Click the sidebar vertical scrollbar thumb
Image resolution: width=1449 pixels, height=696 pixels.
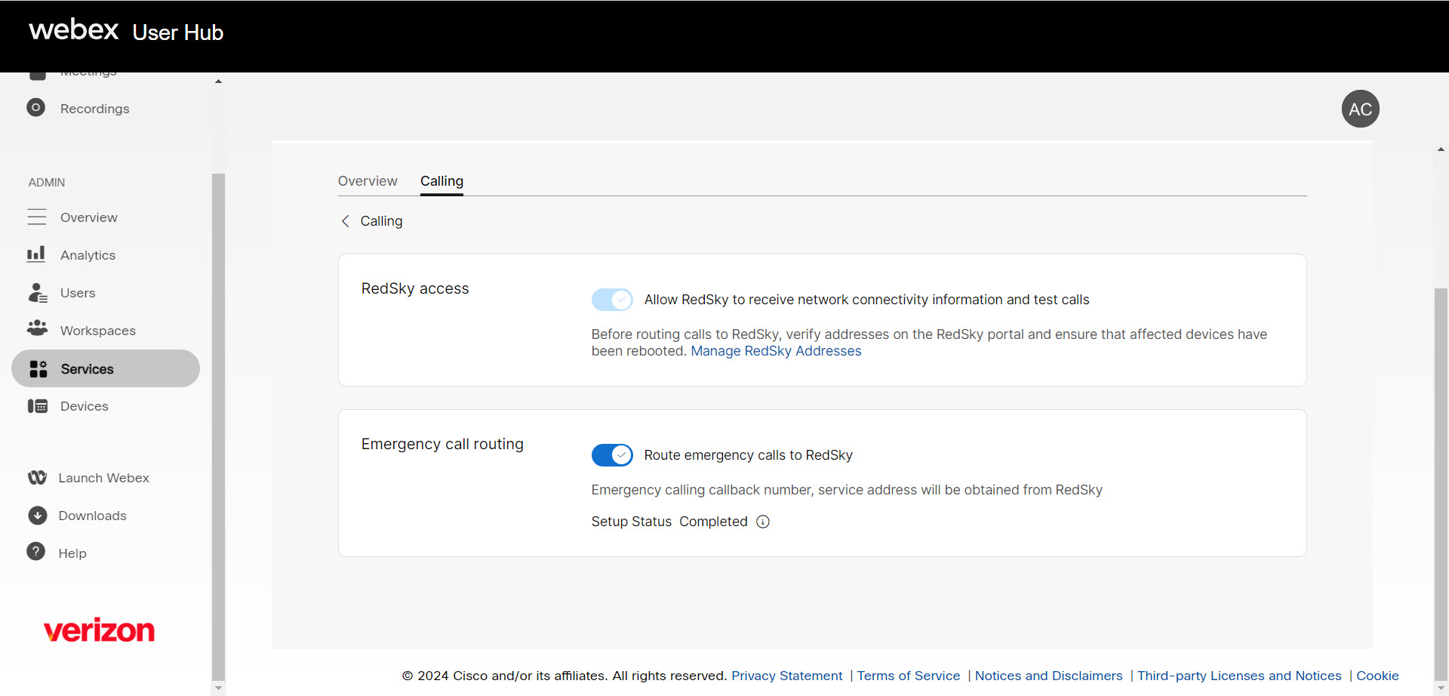point(218,427)
